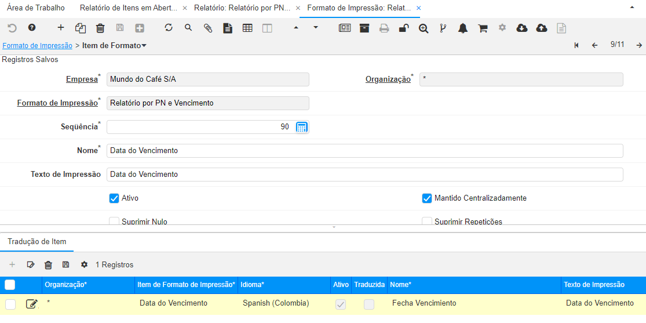This screenshot has width=646, height=323.
Task: Switch to Relatório de Itens em Aberto tab
Action: click(x=128, y=8)
